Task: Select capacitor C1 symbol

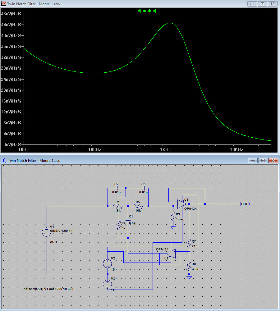Action: click(128, 220)
